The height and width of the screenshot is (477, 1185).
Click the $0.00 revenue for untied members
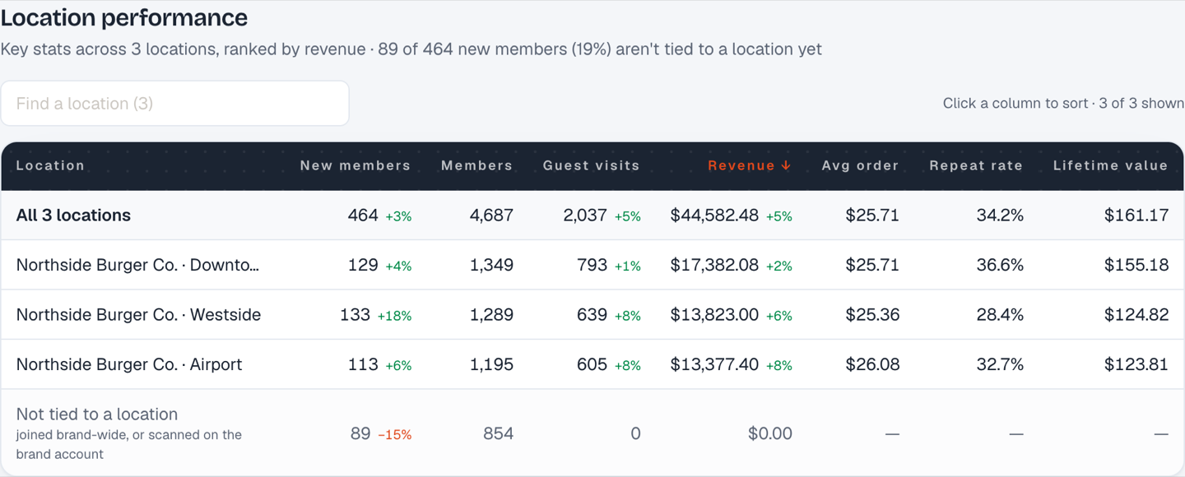coord(770,433)
